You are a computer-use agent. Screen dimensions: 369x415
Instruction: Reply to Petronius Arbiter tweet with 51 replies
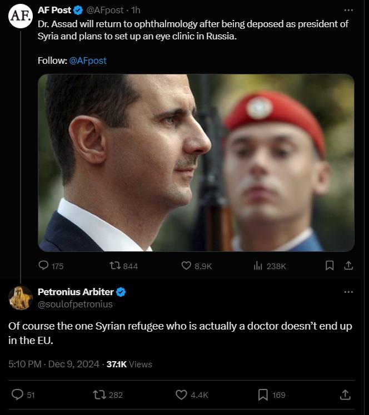click(x=17, y=394)
